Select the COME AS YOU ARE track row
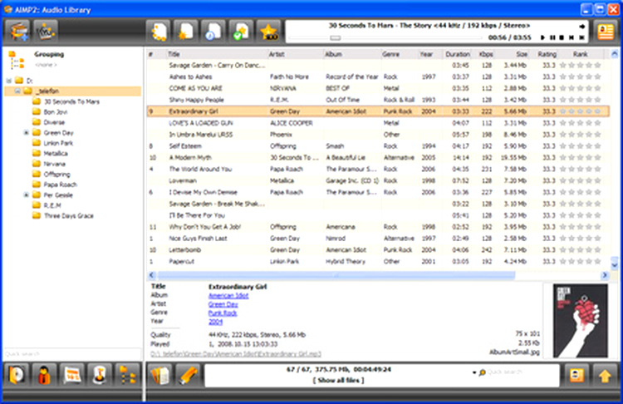 378,88
